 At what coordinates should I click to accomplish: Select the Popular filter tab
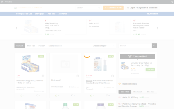pos(41,46)
